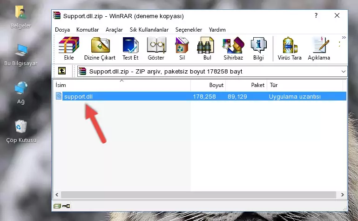Click horizontal scrollbar left arrow
358x221 pixels.
(57, 195)
